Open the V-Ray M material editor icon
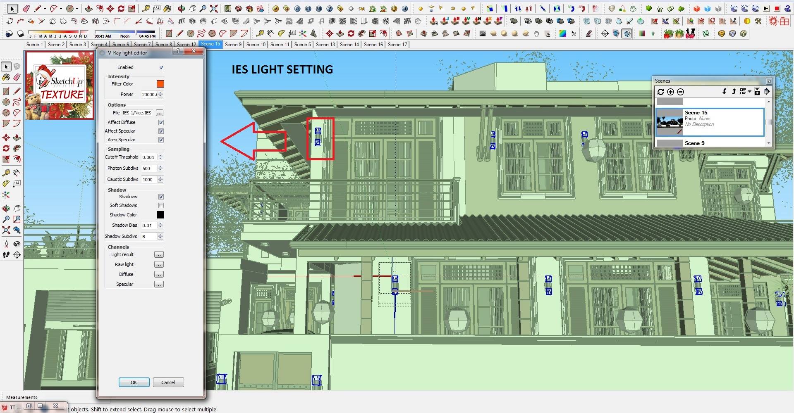 [x=276, y=8]
